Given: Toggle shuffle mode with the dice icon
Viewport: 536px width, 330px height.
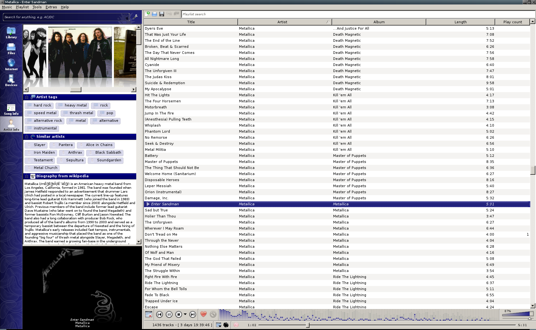Looking at the screenshot, I should (x=226, y=325).
